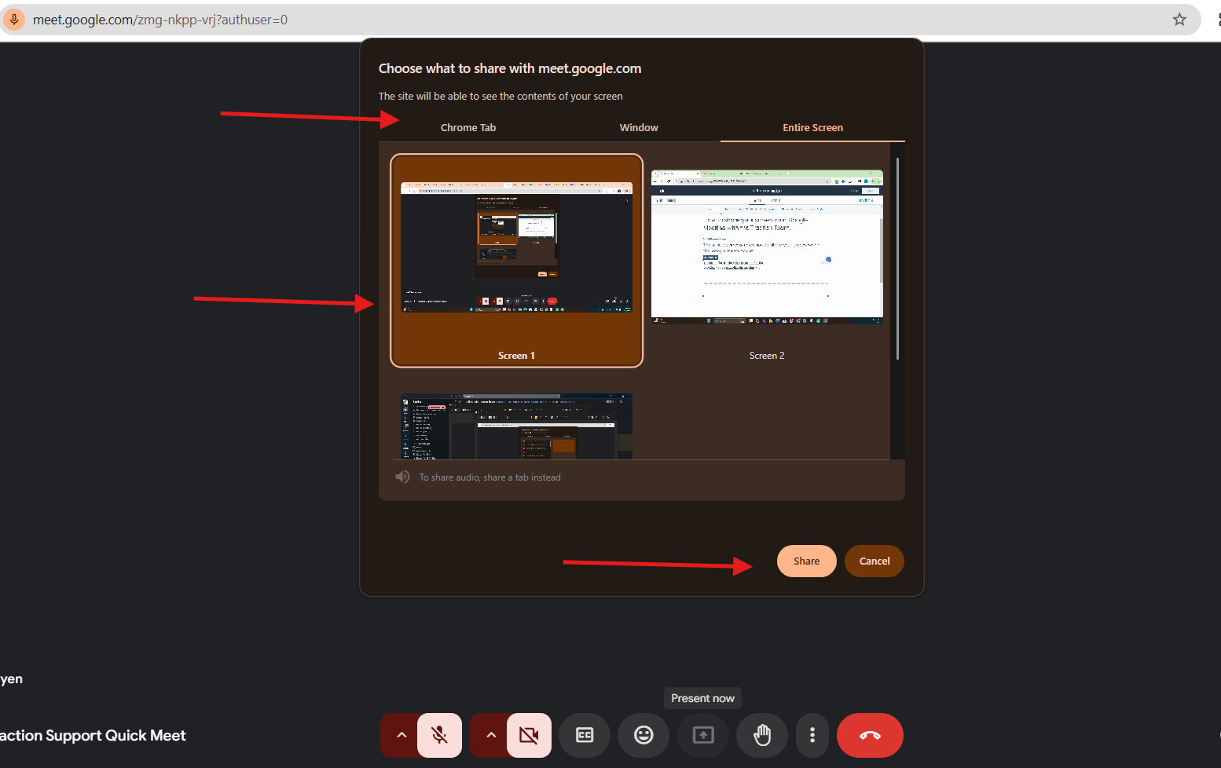Turn on the camera in the Meet toolbar

click(529, 735)
